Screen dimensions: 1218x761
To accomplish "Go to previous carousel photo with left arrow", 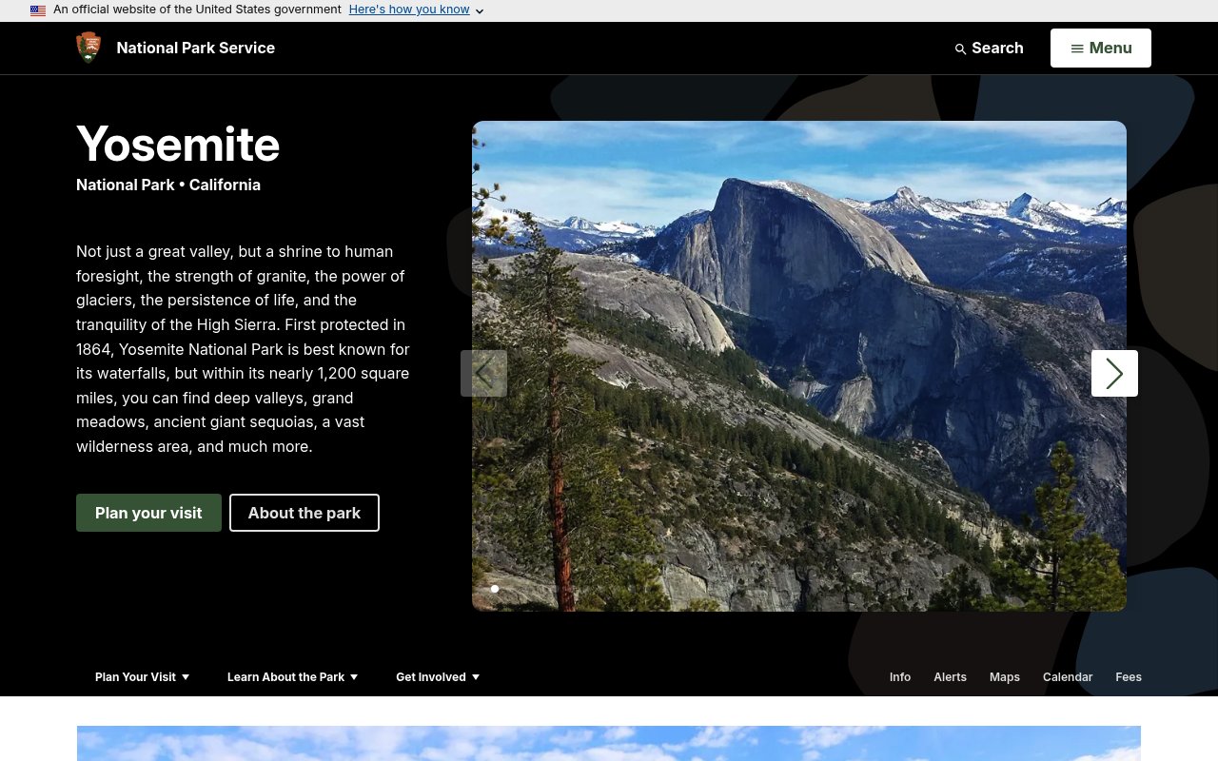I will (483, 373).
